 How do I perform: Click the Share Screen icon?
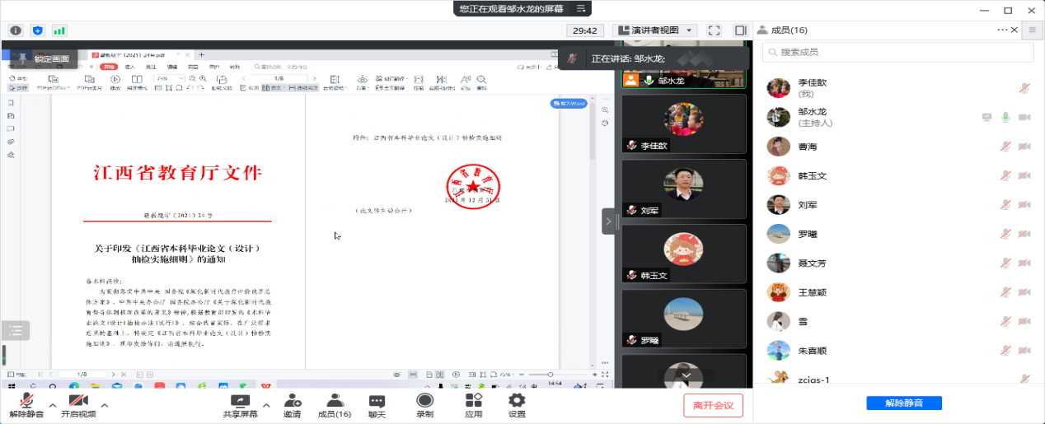click(240, 400)
